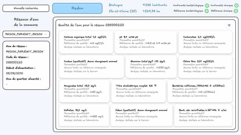Click the Conformité chimique green indicator

click(236, 5)
